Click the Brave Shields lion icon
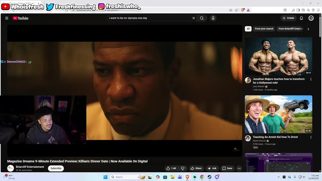322x181 pixels. coord(243,10)
